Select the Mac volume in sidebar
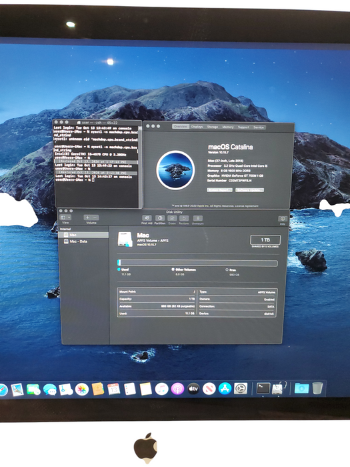The width and height of the screenshot is (350, 467). (83, 235)
